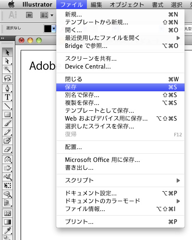Select the Column Graph tool

click(7, 203)
